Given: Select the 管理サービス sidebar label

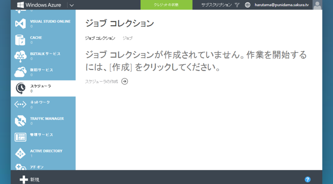Looking at the screenshot, I should pyautogui.click(x=41, y=135).
